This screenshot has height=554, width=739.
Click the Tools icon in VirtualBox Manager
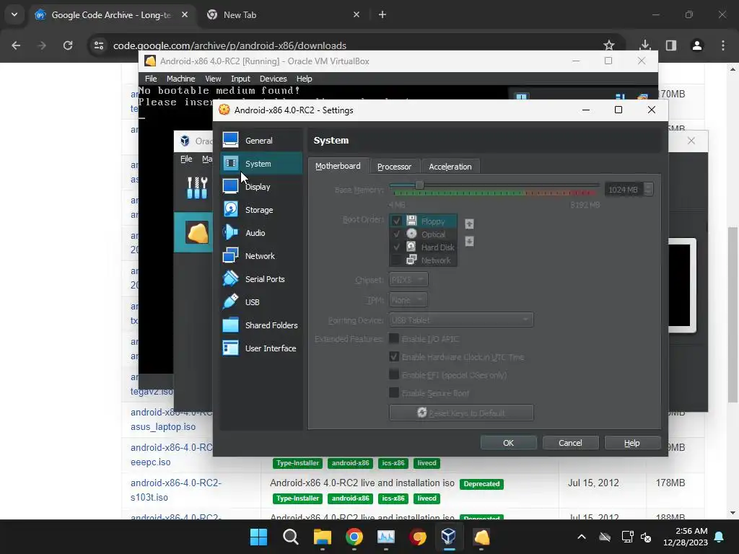click(x=197, y=188)
